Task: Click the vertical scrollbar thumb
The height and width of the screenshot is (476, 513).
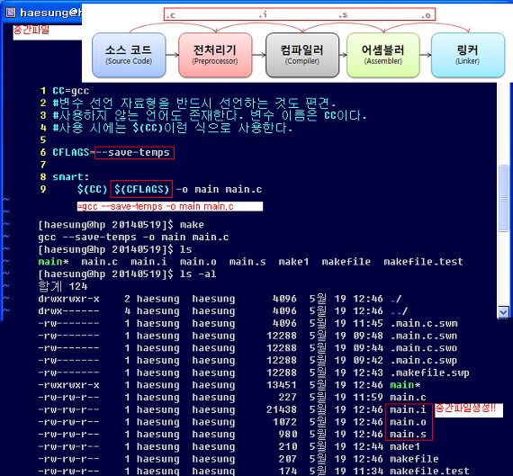Action: click(x=503, y=198)
